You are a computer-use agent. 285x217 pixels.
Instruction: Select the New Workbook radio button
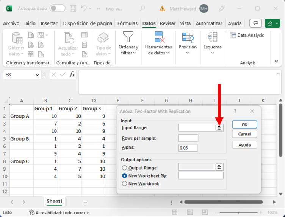point(124,184)
